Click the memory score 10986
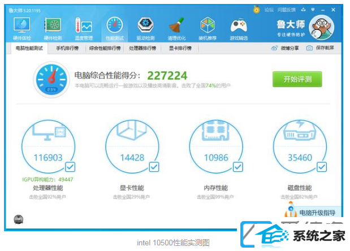 pos(216,158)
